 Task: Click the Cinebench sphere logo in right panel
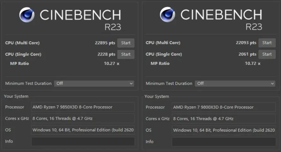click(168, 15)
